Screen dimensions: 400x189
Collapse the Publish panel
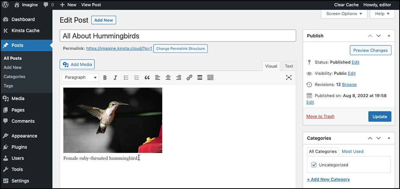(x=389, y=36)
